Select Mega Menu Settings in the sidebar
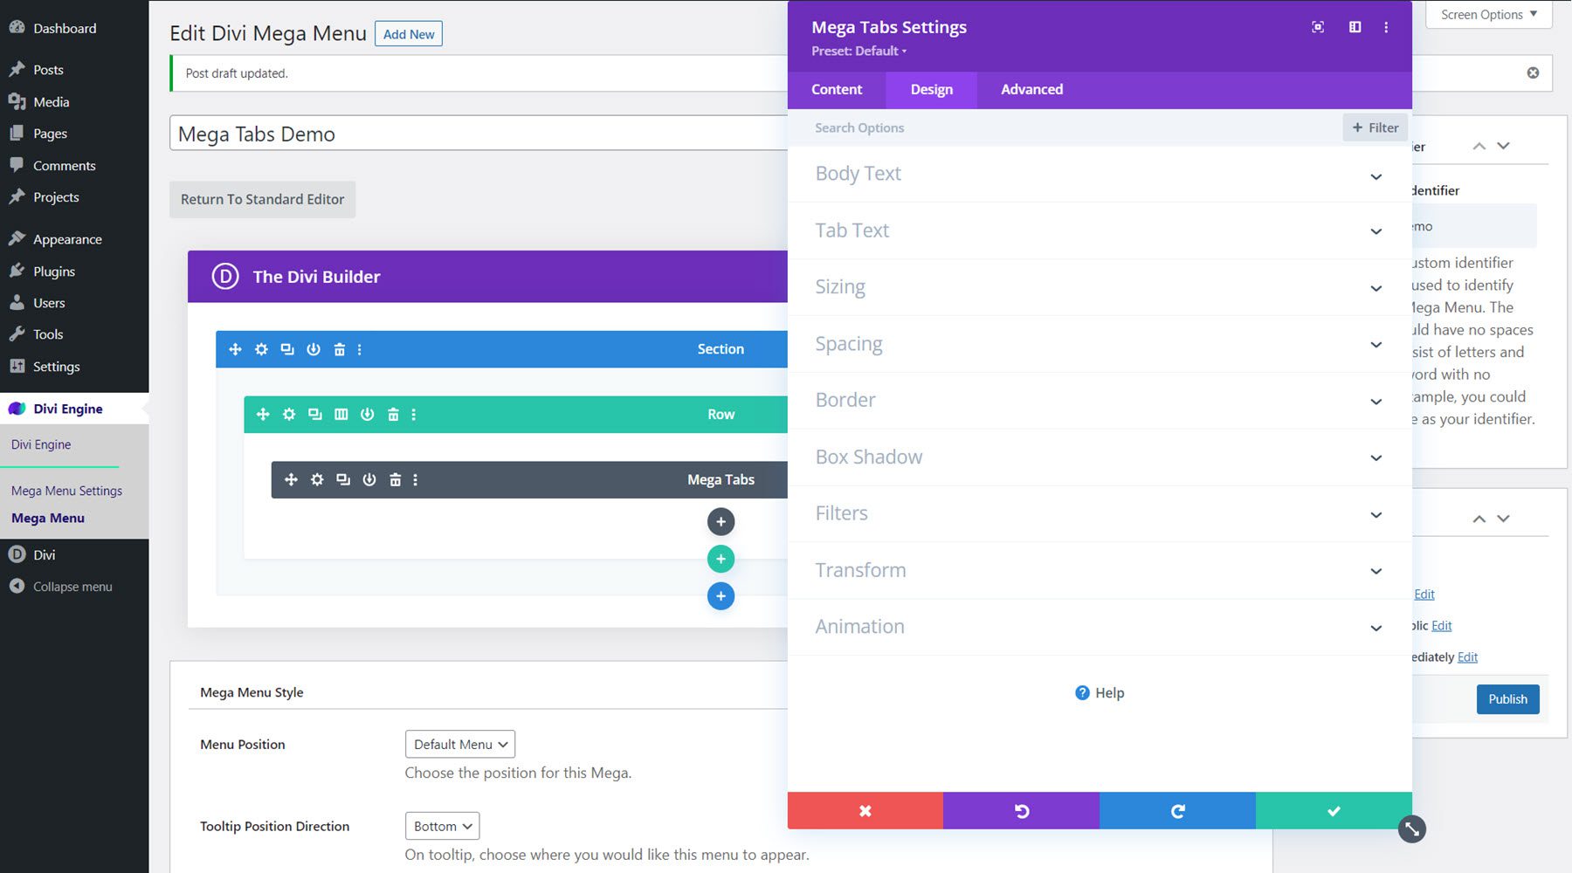 pos(66,490)
